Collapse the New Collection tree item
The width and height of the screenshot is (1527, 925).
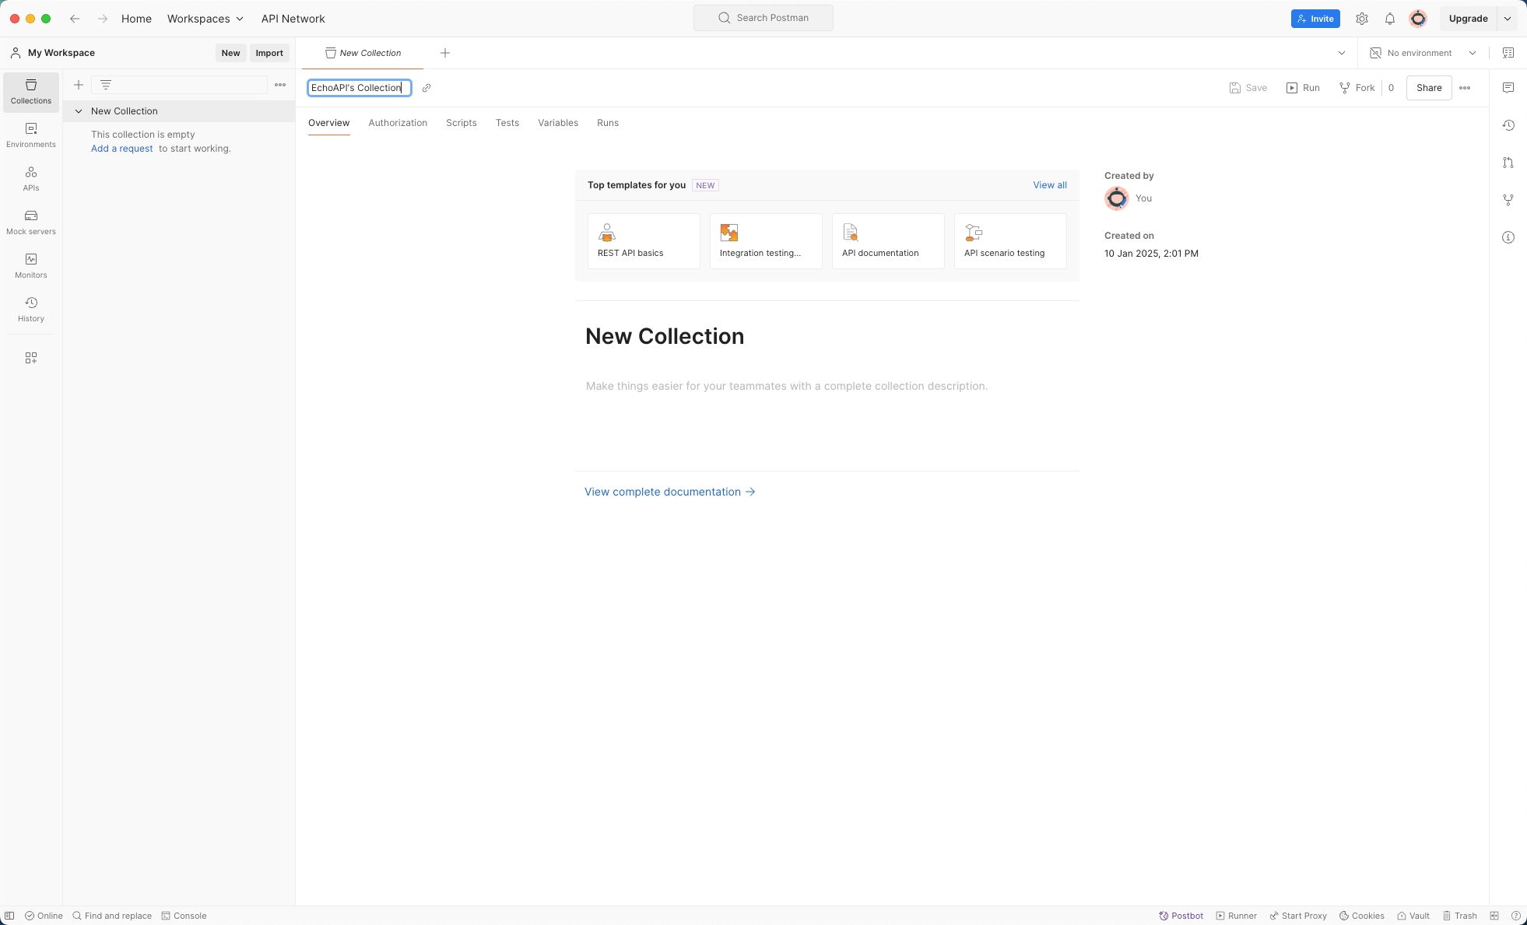coord(79,111)
